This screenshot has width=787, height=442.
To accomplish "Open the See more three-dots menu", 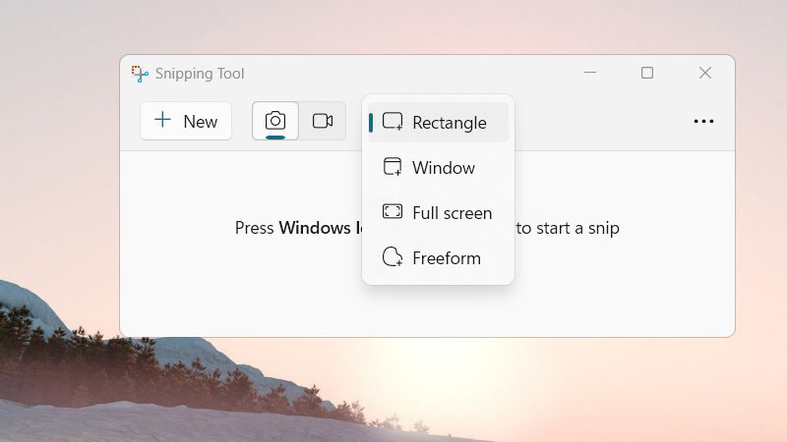I will 703,121.
